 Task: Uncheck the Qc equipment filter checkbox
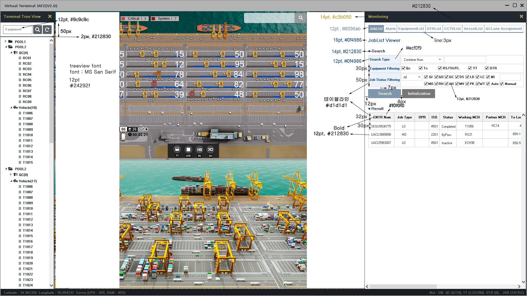coord(403,68)
